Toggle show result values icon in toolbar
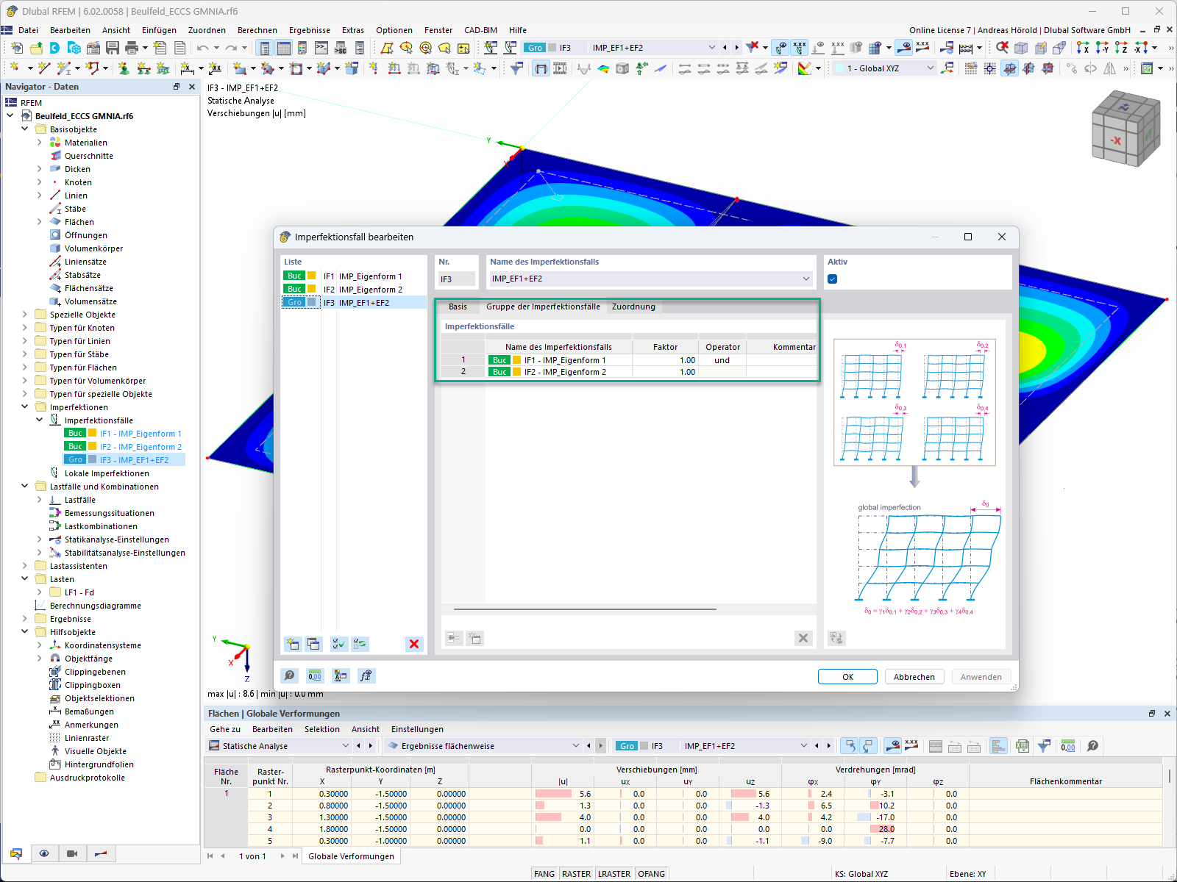1177x882 pixels. pos(922,48)
